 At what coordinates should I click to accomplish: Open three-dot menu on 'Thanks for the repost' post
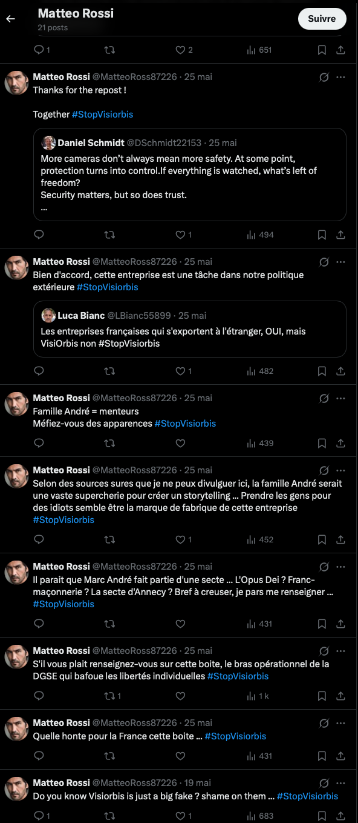point(340,77)
